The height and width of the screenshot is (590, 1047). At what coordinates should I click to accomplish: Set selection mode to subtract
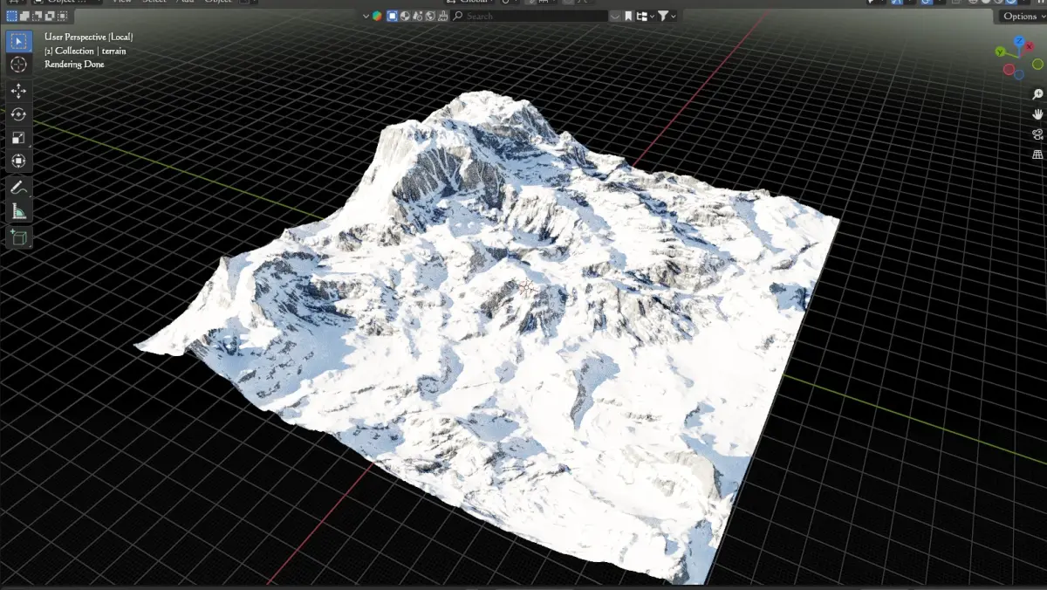[38, 16]
